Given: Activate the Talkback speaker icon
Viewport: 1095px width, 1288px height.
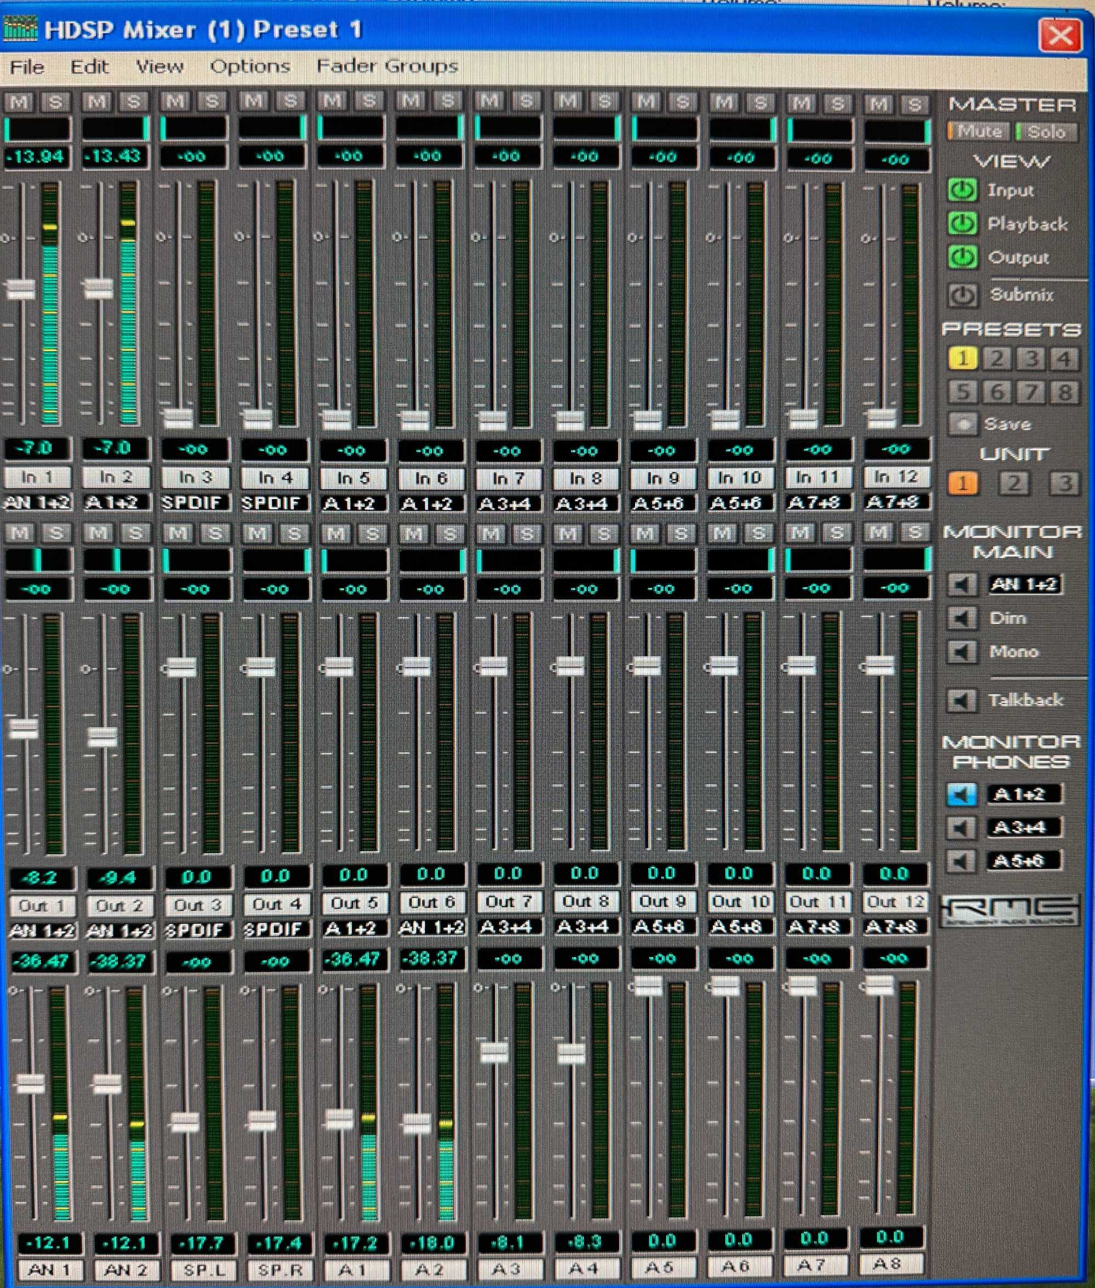Looking at the screenshot, I should coord(961,701).
